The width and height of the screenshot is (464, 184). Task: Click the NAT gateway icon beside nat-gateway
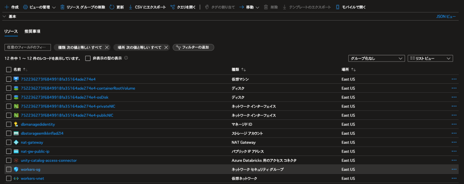pyautogui.click(x=16, y=142)
